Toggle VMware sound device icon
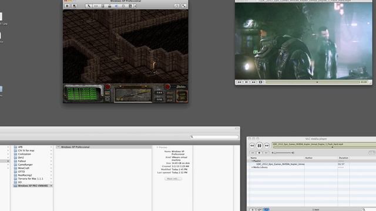 116,6
